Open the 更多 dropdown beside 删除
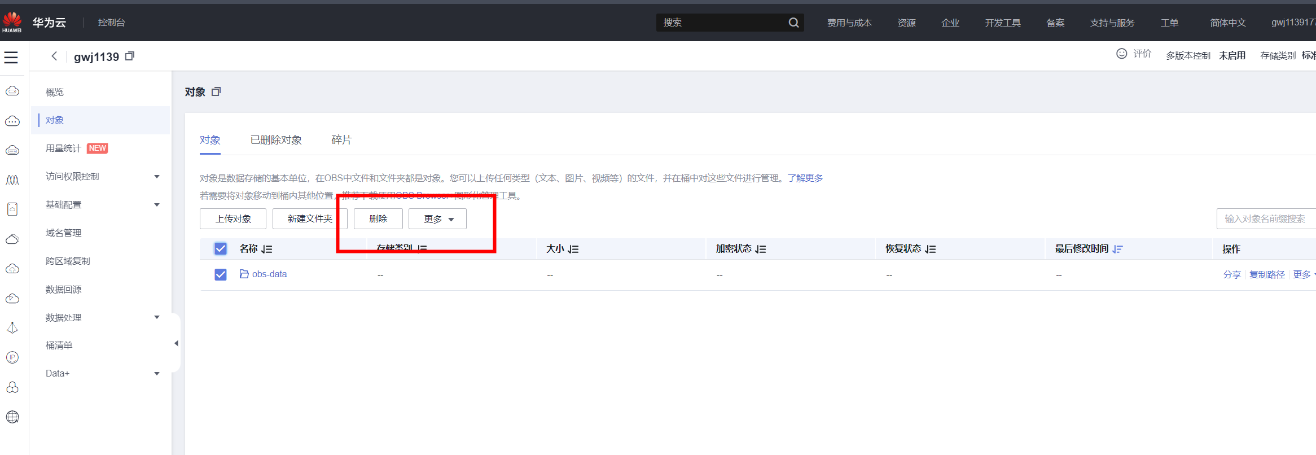This screenshot has width=1316, height=455. point(437,219)
